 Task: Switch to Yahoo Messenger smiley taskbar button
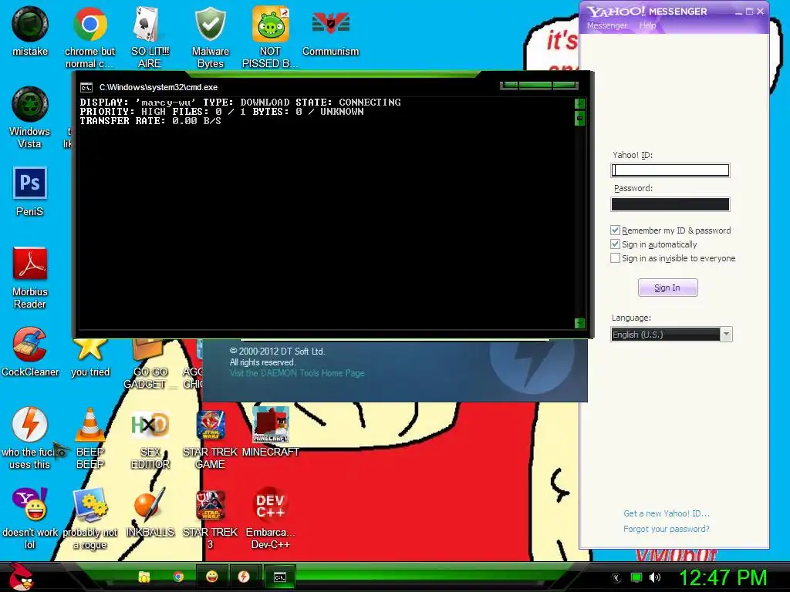coord(211,577)
